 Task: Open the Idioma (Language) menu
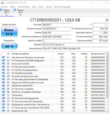[x=62, y=7]
